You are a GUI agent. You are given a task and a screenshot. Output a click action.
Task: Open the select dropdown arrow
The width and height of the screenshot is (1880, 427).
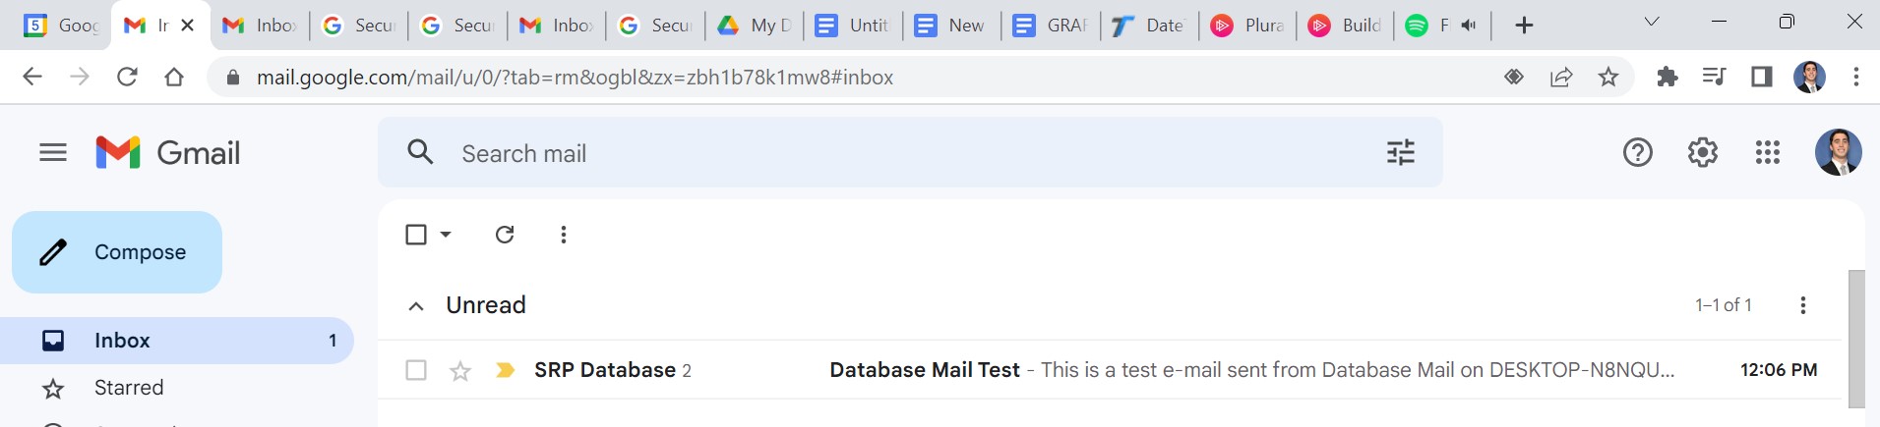click(446, 235)
